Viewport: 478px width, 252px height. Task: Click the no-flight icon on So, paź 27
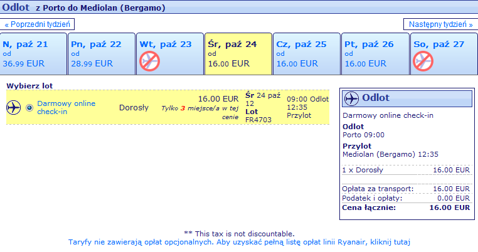coord(423,61)
